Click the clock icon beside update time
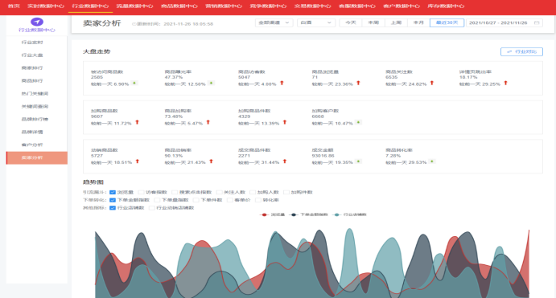556x298 pixels. (x=134, y=24)
